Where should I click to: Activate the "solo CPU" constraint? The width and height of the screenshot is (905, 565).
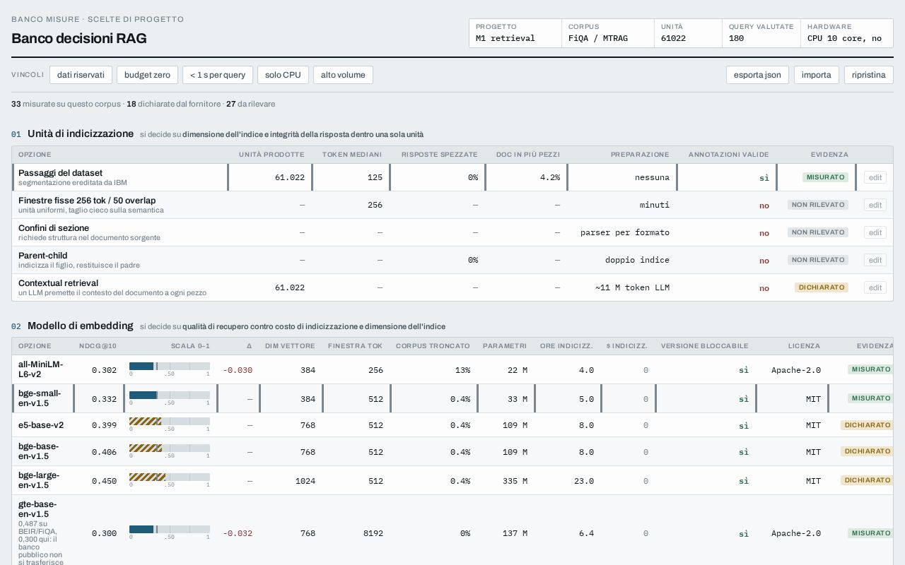(x=283, y=75)
